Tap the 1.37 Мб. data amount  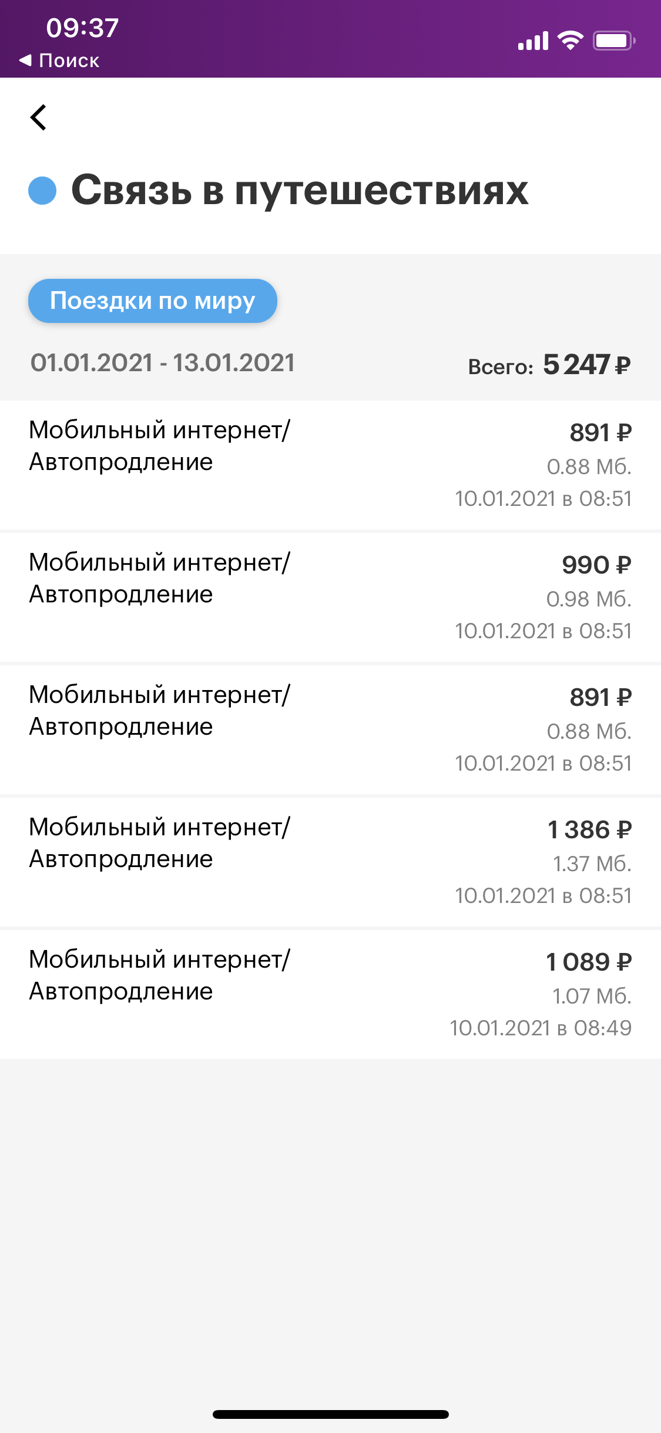click(592, 864)
